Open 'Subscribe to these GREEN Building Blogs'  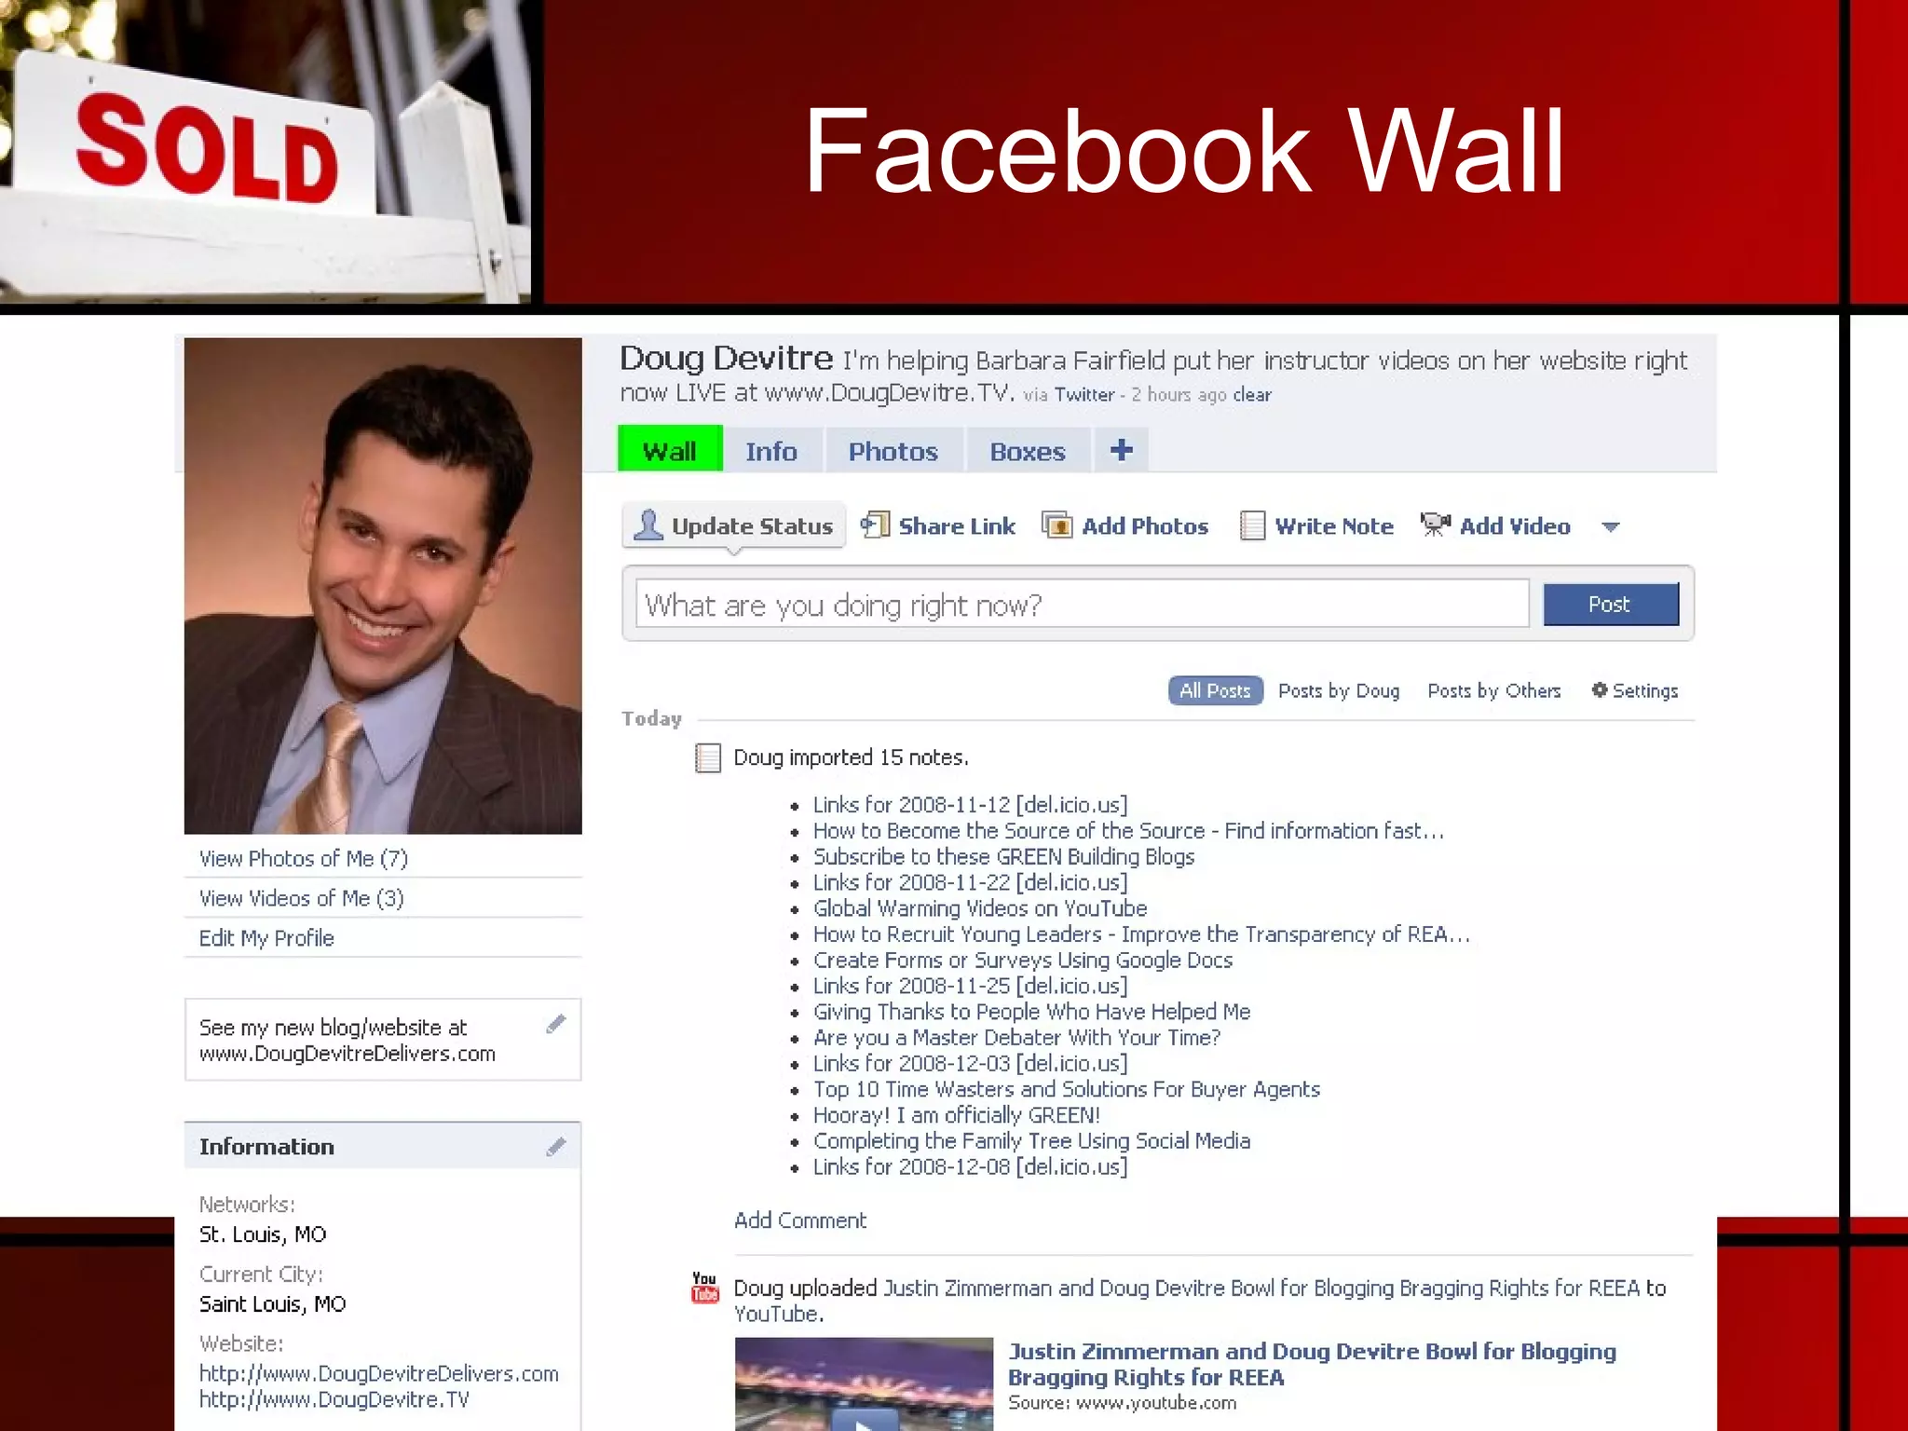pyautogui.click(x=1003, y=856)
